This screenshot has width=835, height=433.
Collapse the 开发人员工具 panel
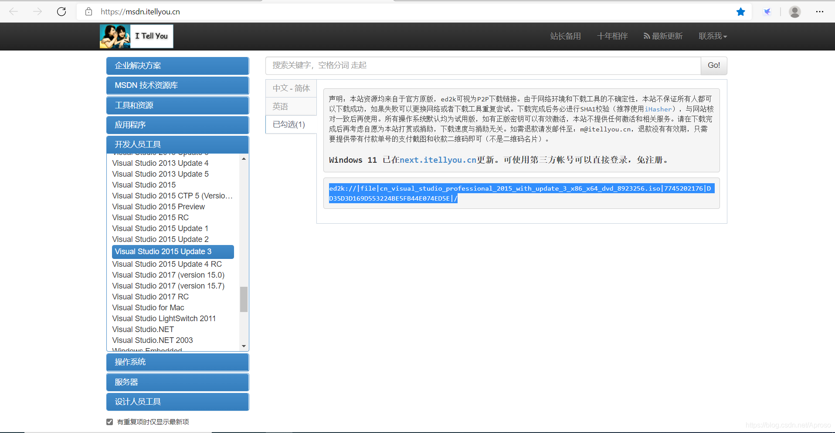[x=178, y=144]
